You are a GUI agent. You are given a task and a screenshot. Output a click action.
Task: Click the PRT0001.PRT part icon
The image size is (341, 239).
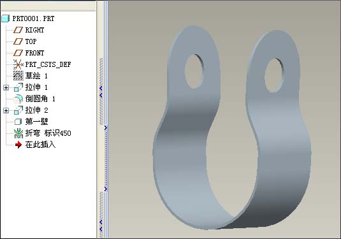point(6,18)
